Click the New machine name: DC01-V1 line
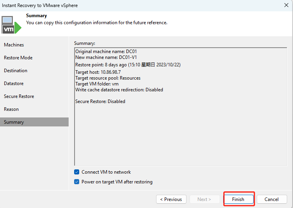This screenshot has height=208, width=293. pos(106,57)
